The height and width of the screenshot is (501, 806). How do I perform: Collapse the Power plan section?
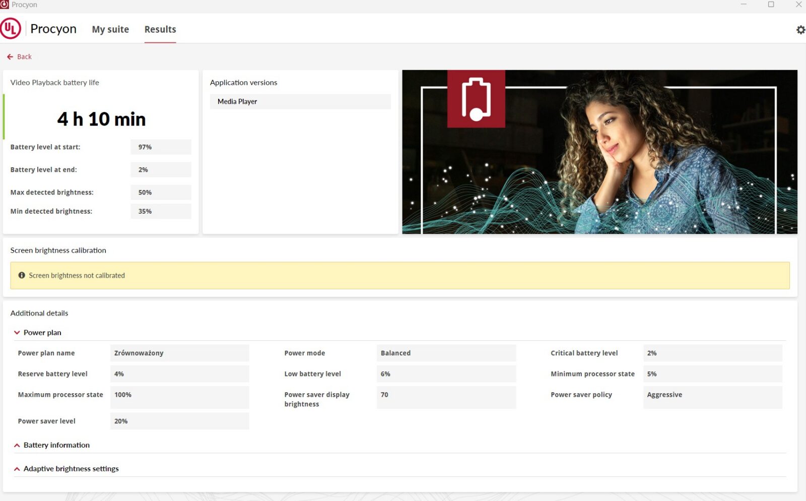pos(17,333)
